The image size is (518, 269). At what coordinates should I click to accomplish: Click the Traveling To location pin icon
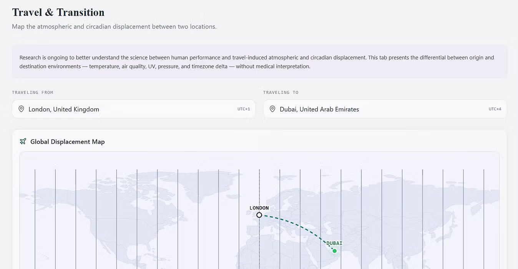point(272,109)
